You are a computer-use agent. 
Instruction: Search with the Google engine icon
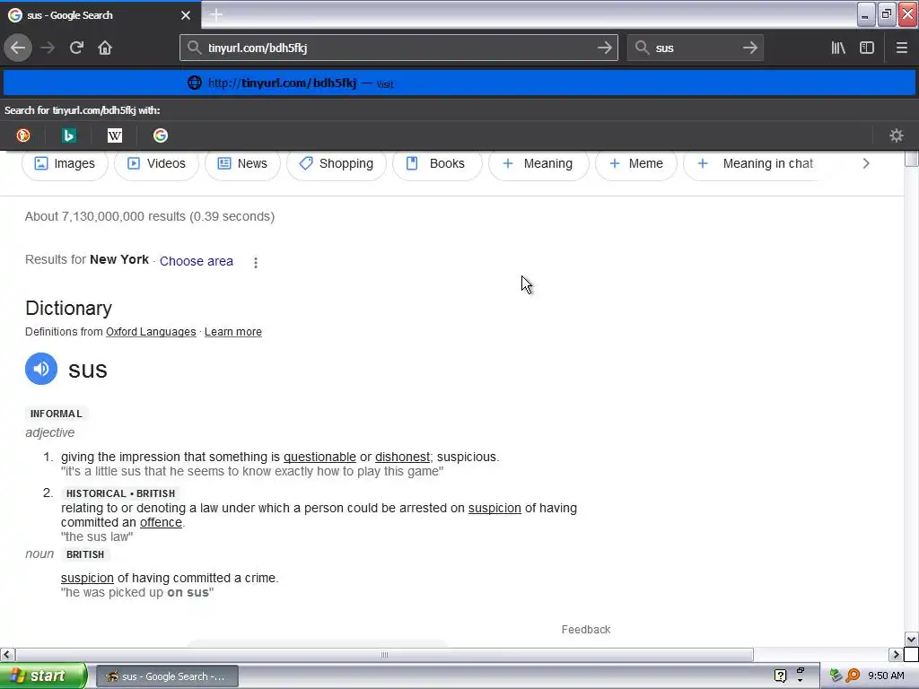pos(161,136)
